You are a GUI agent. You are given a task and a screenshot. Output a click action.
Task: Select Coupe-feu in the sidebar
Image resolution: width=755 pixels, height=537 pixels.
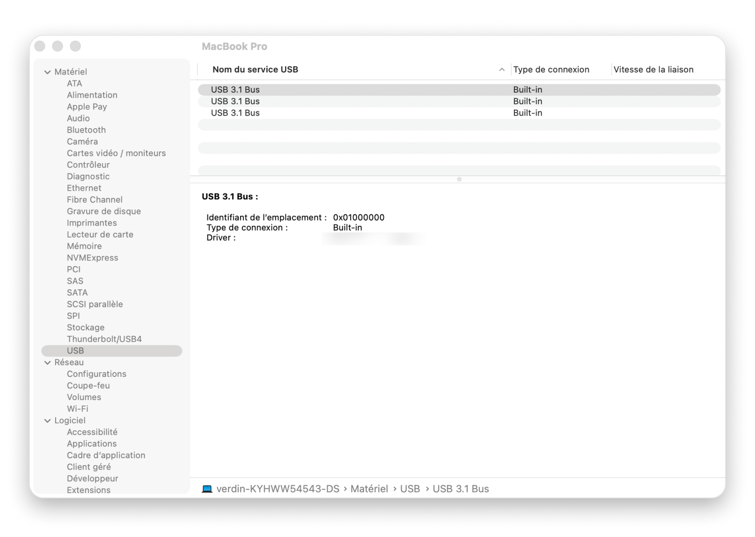(88, 386)
